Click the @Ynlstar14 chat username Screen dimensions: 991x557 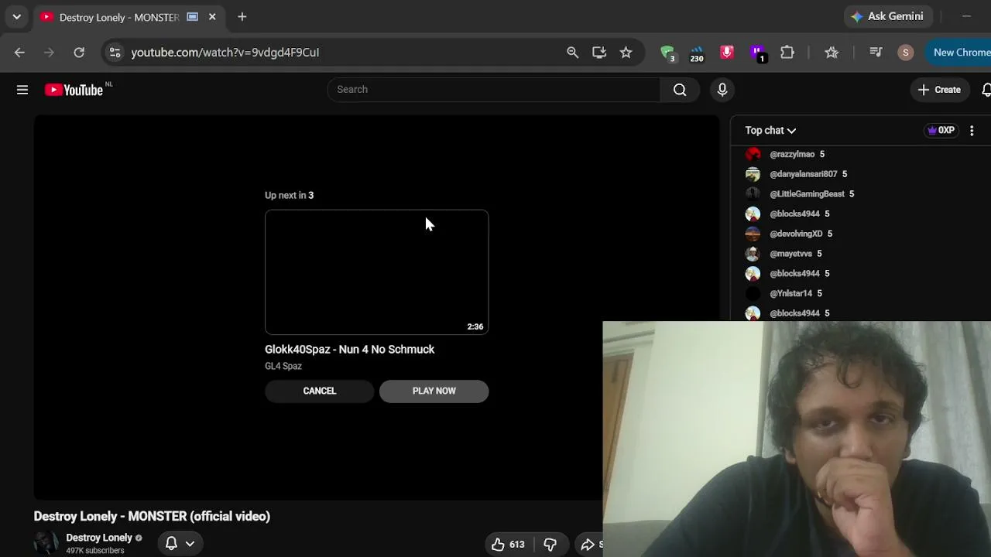click(790, 293)
